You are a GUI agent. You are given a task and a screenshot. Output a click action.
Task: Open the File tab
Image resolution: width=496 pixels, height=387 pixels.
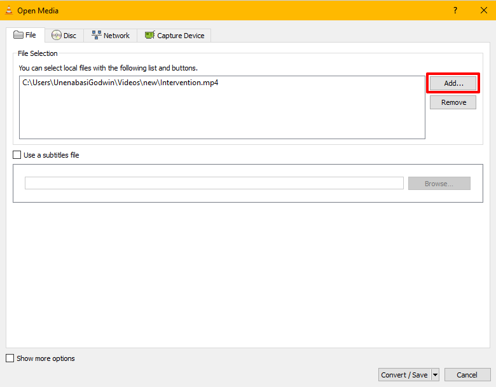point(25,35)
